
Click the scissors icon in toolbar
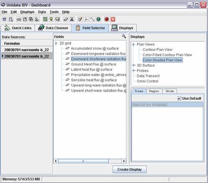click(x=72, y=19)
